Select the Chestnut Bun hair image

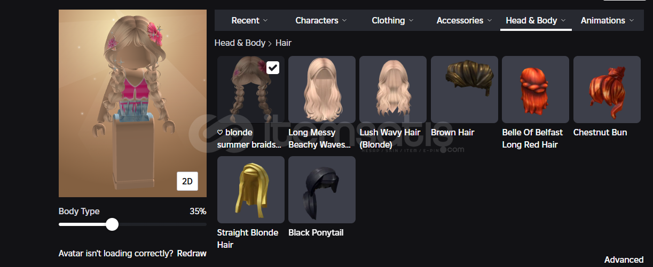(x=607, y=90)
